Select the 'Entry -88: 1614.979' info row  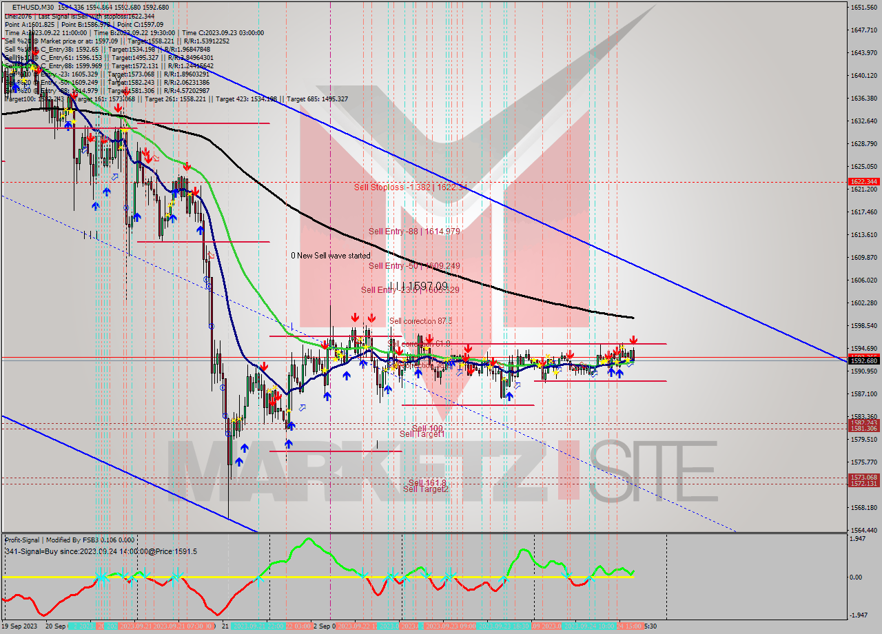(107, 90)
